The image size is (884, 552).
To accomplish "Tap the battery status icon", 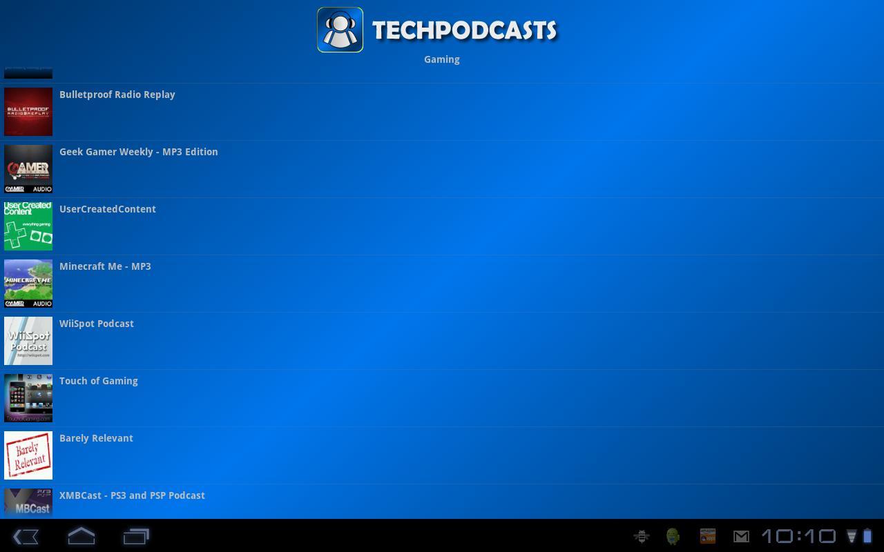I will pyautogui.click(x=867, y=536).
